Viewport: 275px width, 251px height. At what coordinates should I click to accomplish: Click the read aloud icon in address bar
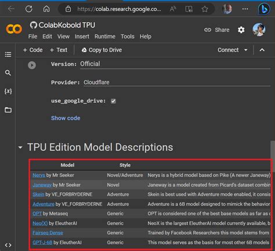(173, 9)
